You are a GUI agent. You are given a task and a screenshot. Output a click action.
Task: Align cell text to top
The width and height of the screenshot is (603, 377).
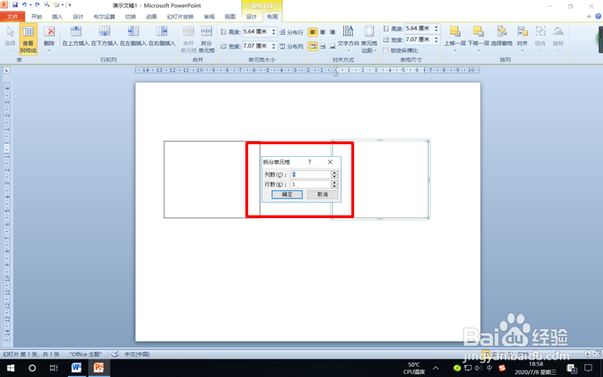(x=313, y=46)
